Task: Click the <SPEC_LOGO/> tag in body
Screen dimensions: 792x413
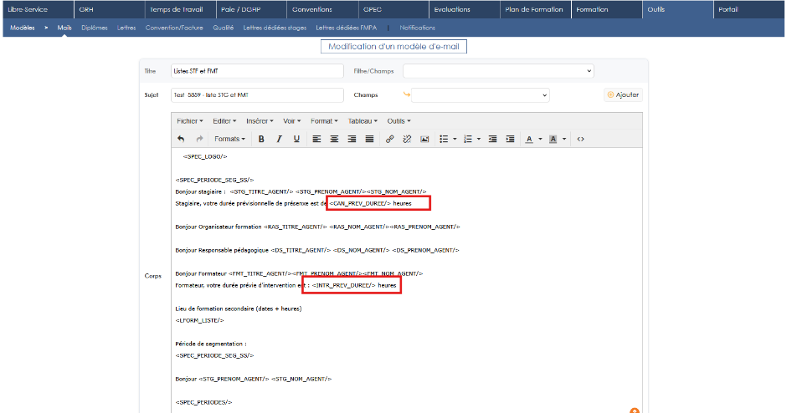Action: pyautogui.click(x=205, y=157)
